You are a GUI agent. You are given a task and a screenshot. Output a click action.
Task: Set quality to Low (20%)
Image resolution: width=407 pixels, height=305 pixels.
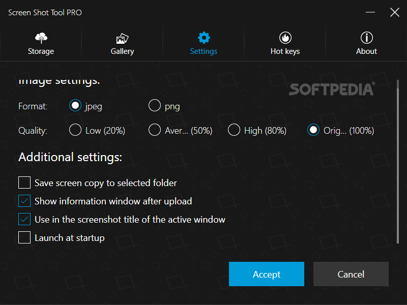point(75,130)
